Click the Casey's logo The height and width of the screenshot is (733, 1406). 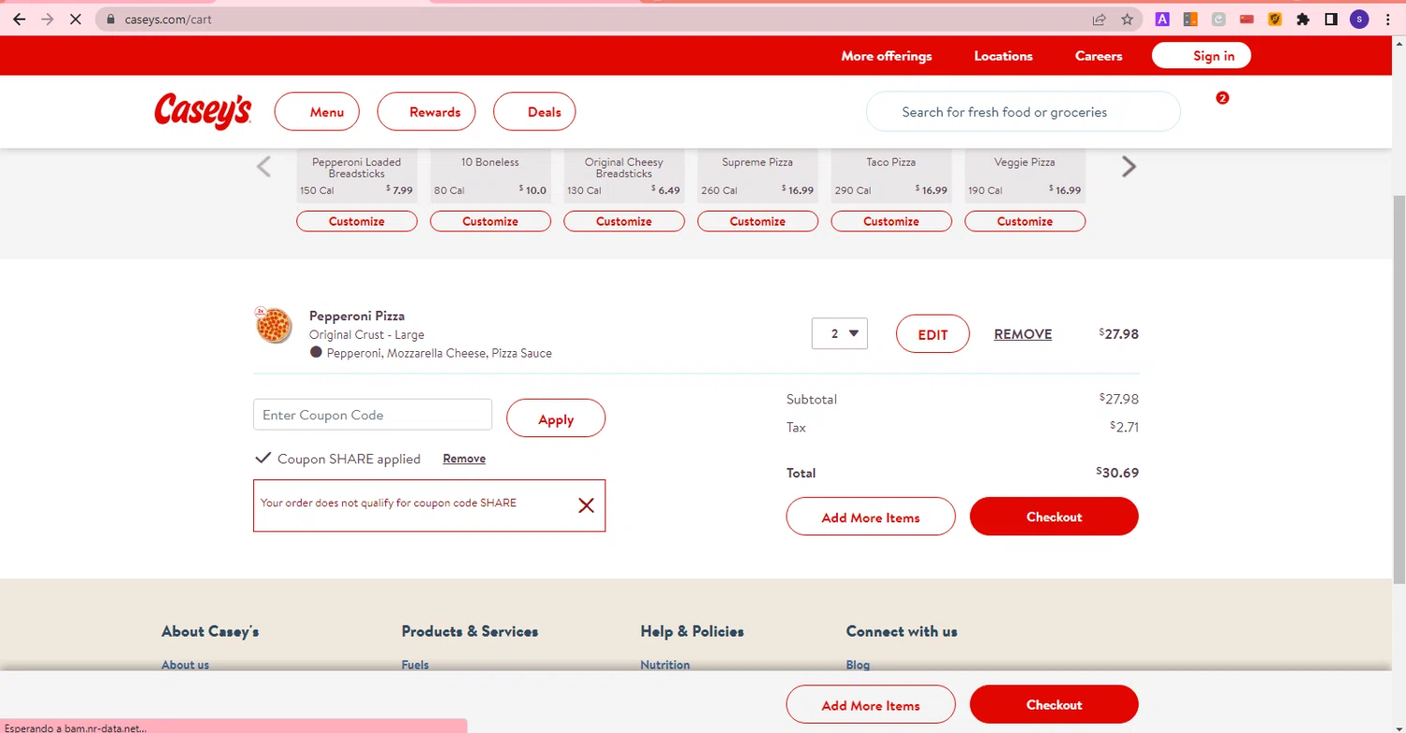click(203, 111)
